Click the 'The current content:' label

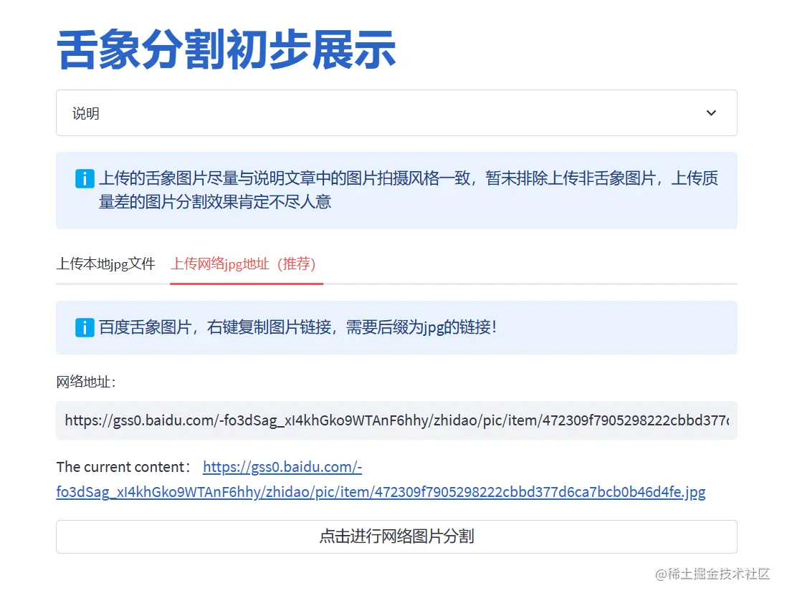pos(123,467)
